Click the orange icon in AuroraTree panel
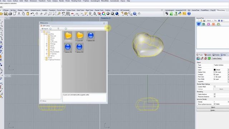 (x=213, y=24)
